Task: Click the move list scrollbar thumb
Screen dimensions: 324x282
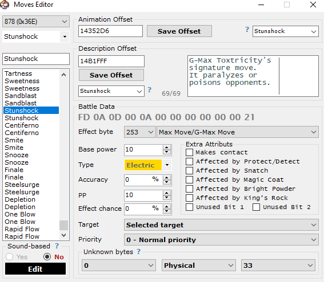Action: click(x=63, y=225)
